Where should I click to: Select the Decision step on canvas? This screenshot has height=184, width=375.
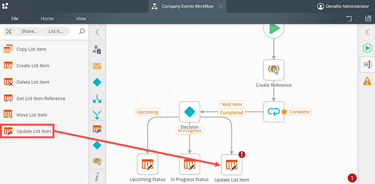point(189,112)
